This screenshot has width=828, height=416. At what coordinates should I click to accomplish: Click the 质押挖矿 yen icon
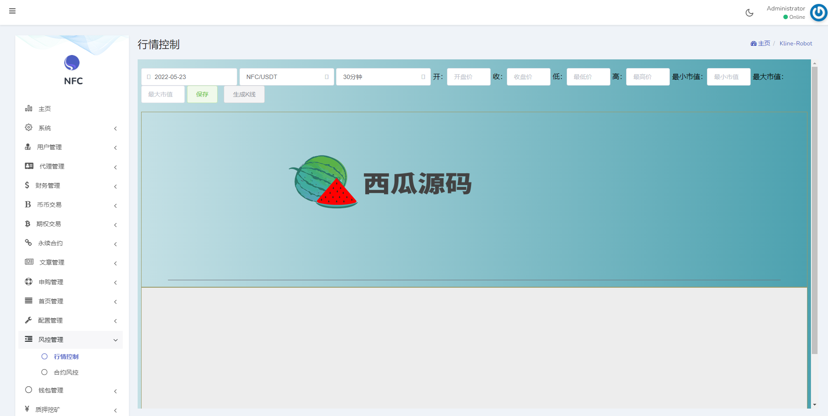(27, 409)
